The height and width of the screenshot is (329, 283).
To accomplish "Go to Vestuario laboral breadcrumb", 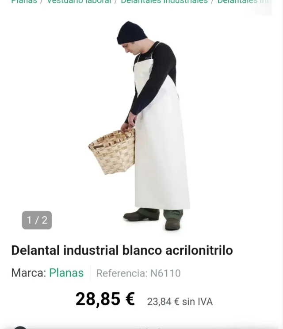I will 79,2.
